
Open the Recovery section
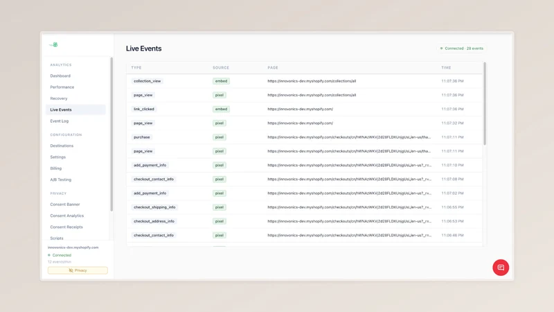(x=59, y=98)
